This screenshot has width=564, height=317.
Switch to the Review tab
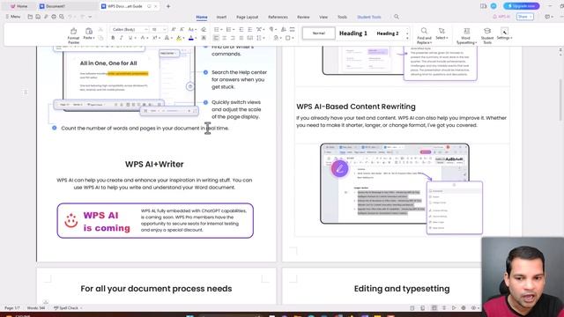[303, 17]
